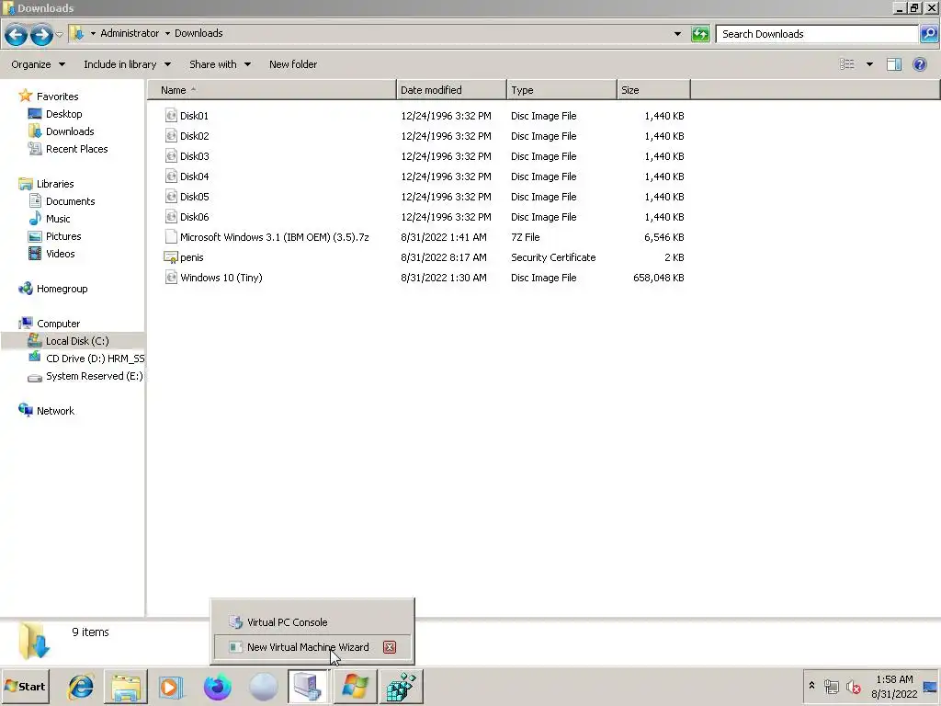Expand view options dropdown arrow

869,64
